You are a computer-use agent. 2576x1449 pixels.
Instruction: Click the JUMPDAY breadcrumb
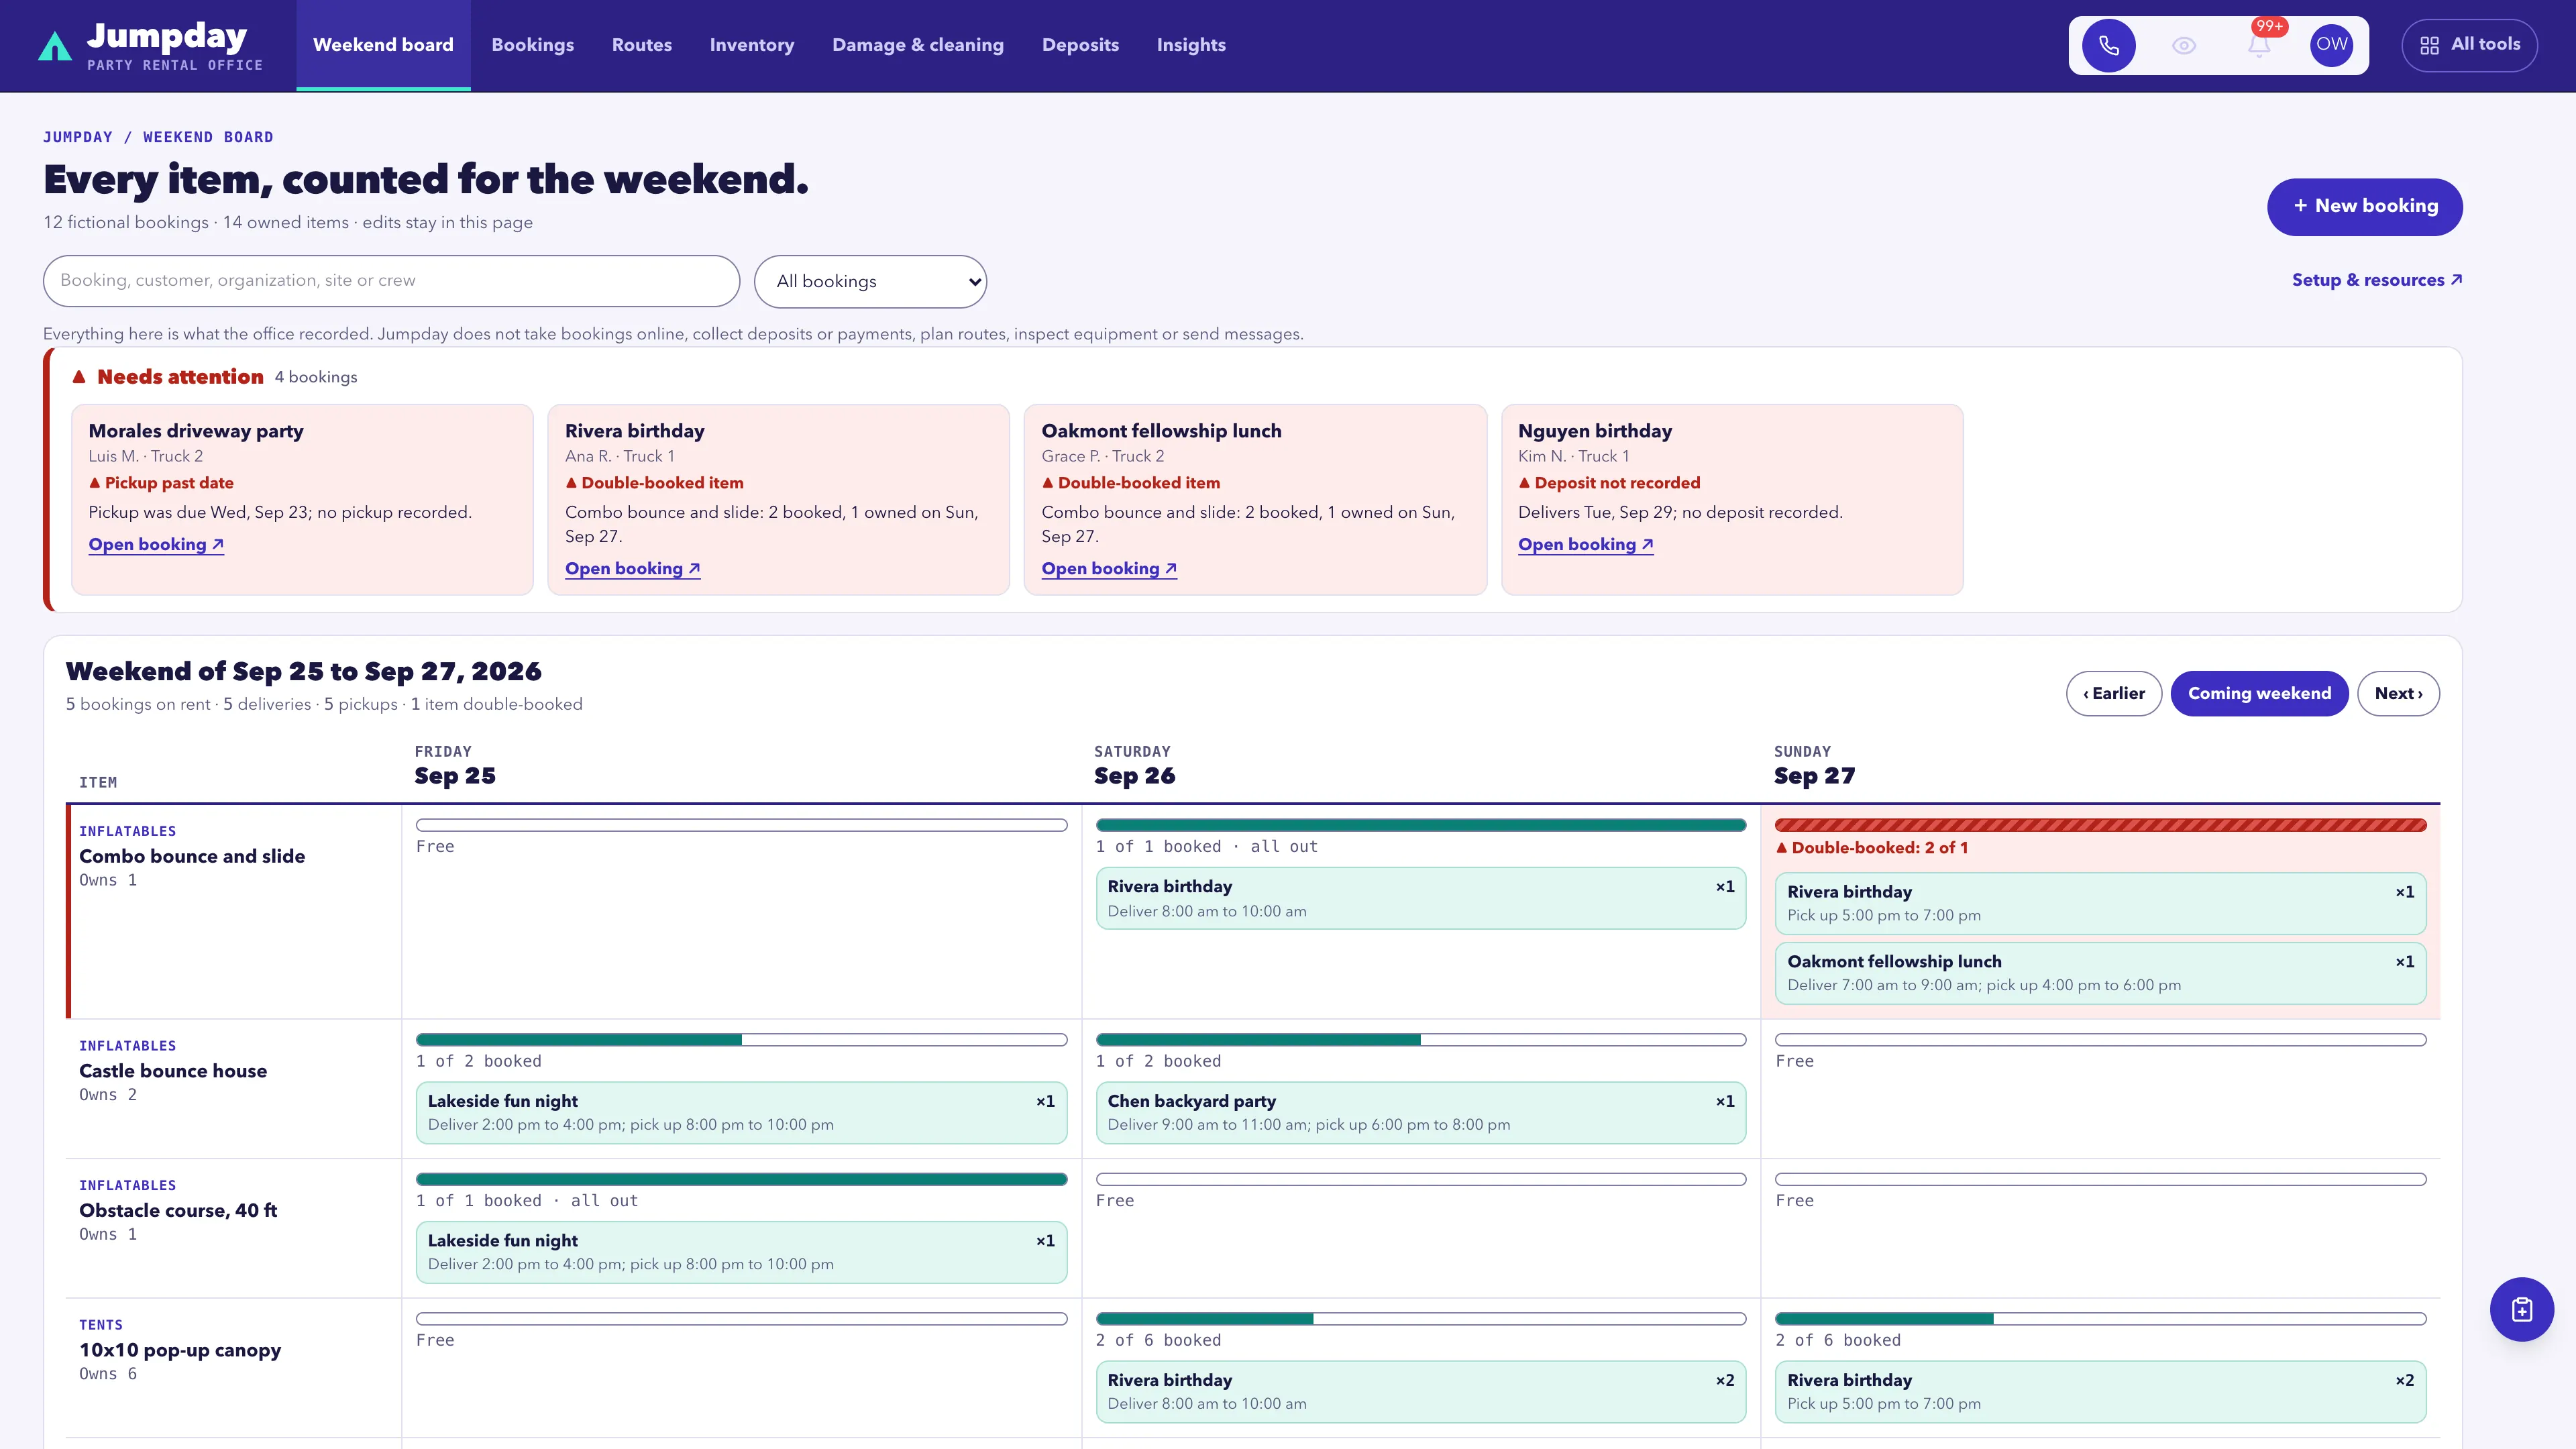pyautogui.click(x=78, y=137)
